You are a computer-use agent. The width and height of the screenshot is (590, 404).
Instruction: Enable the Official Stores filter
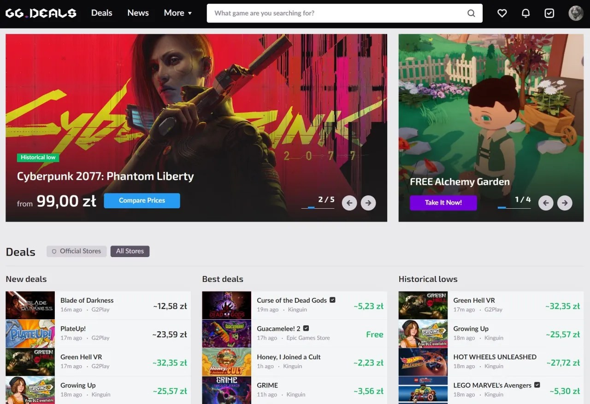click(x=77, y=251)
